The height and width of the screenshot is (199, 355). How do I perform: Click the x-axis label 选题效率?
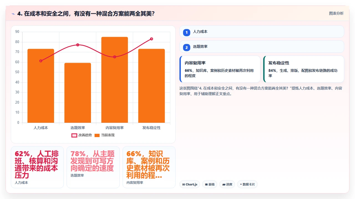[78, 128]
